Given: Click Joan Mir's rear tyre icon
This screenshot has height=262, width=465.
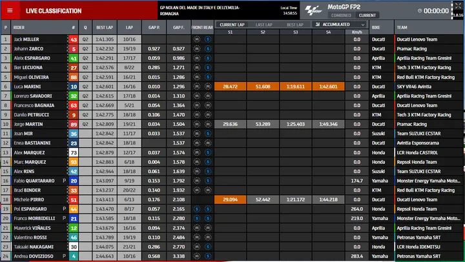Looking at the screenshot, I should point(208,134).
